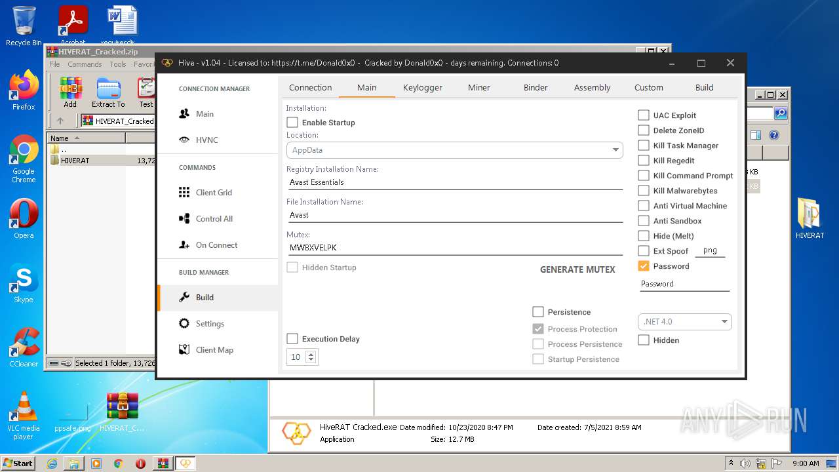Image resolution: width=839 pixels, height=472 pixels.
Task: Open VLC media player shortcut
Action: [x=24, y=416]
